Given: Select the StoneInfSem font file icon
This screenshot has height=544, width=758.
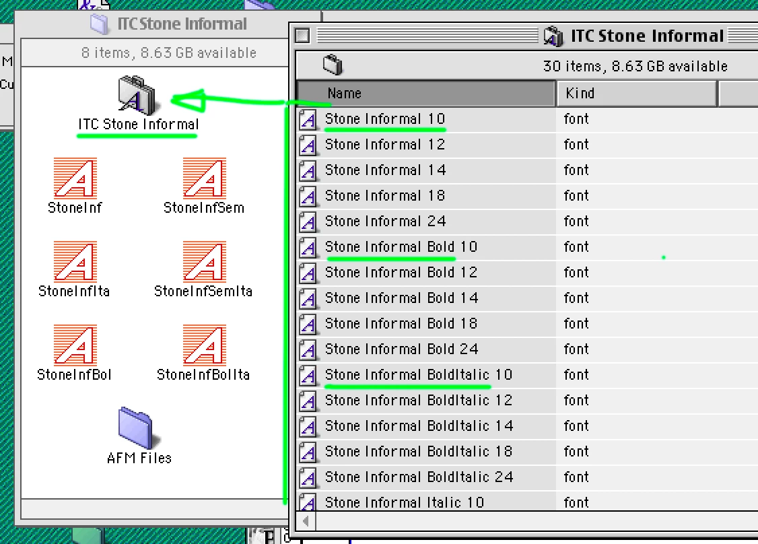Looking at the screenshot, I should [x=205, y=178].
